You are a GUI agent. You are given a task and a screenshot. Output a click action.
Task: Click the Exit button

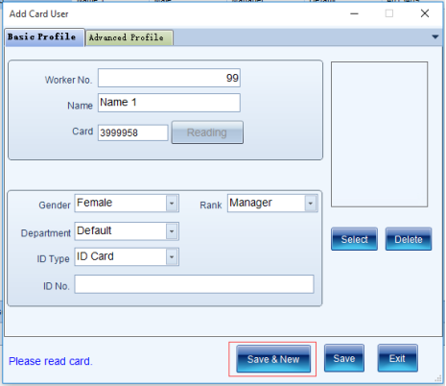397,358
